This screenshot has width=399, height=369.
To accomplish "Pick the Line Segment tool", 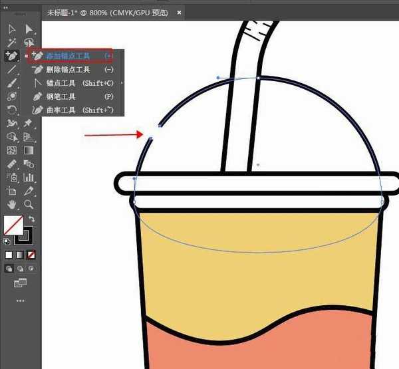I will coord(12,70).
